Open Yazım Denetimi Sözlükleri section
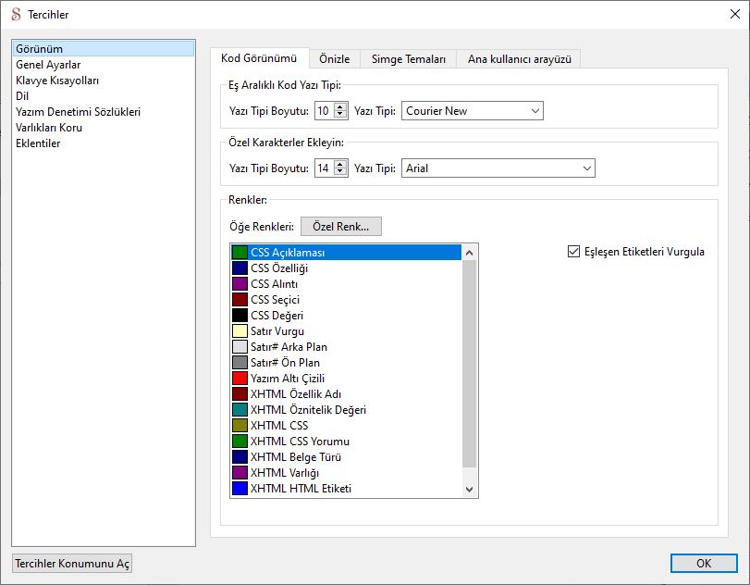Image resolution: width=750 pixels, height=585 pixels. pyautogui.click(x=104, y=112)
